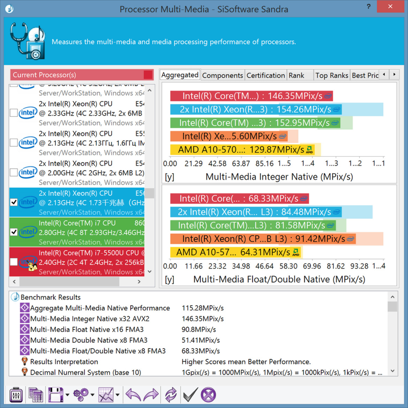
Task: Click the copy results toolbar icon
Action: click(x=36, y=395)
